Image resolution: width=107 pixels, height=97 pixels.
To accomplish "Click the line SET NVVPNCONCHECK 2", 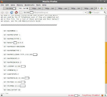I will pos(12,62).
